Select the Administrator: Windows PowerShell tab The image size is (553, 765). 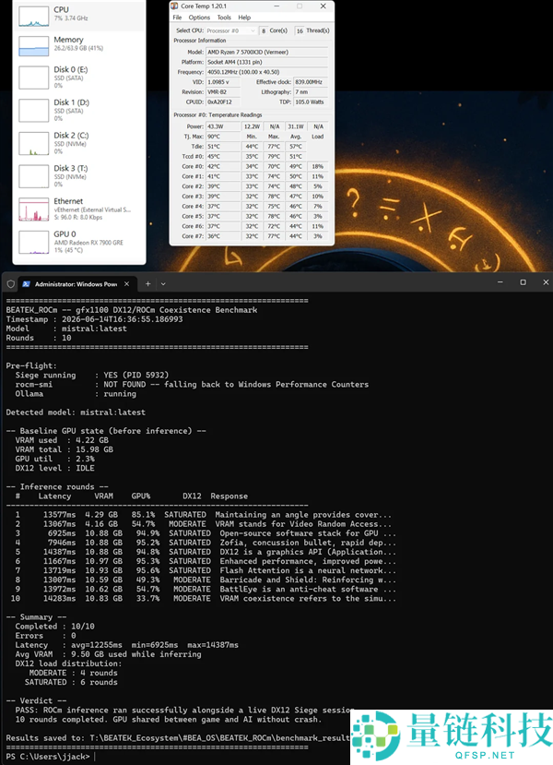[77, 284]
